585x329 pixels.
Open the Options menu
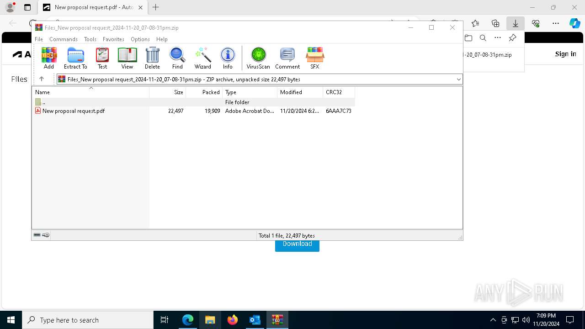tap(140, 39)
